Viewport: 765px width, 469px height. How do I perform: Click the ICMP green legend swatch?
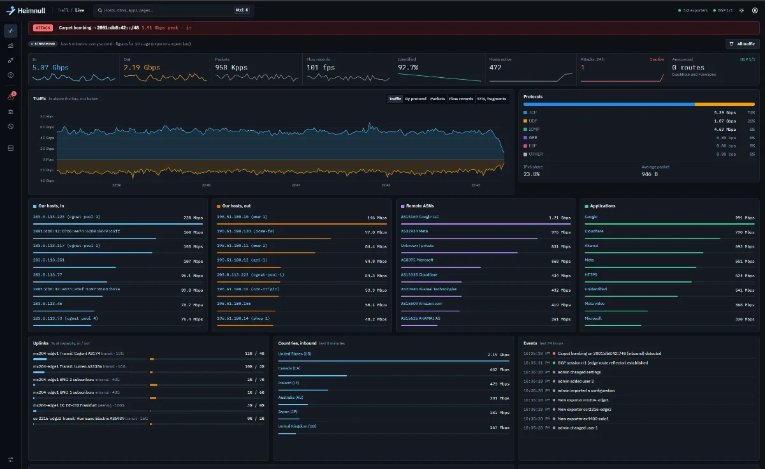[525, 129]
